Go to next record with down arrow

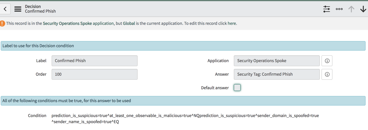[x=363, y=9]
